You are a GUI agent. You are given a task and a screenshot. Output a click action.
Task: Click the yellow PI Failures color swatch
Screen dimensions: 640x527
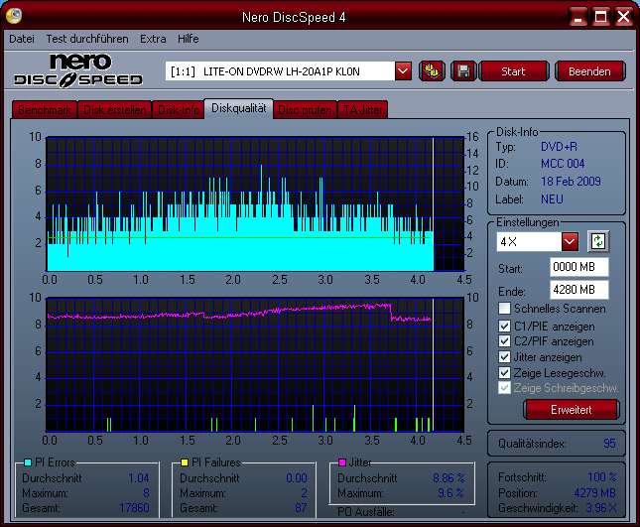click(x=185, y=462)
